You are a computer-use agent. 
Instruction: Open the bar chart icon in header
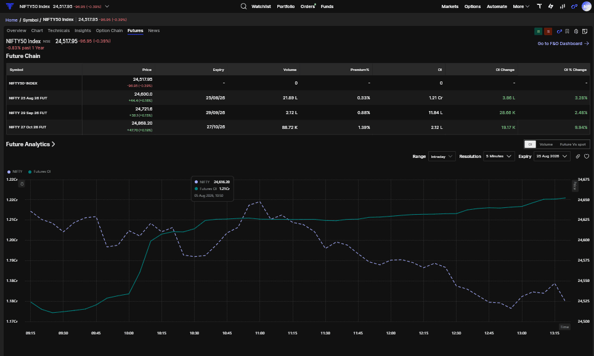tap(563, 6)
